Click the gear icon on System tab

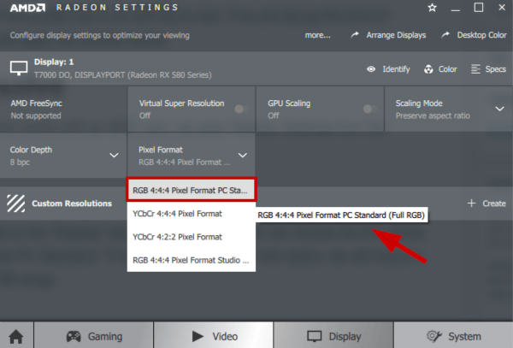pyautogui.click(x=434, y=336)
